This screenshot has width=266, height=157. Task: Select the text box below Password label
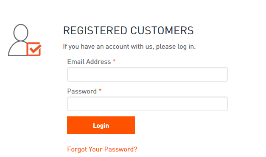[147, 104]
